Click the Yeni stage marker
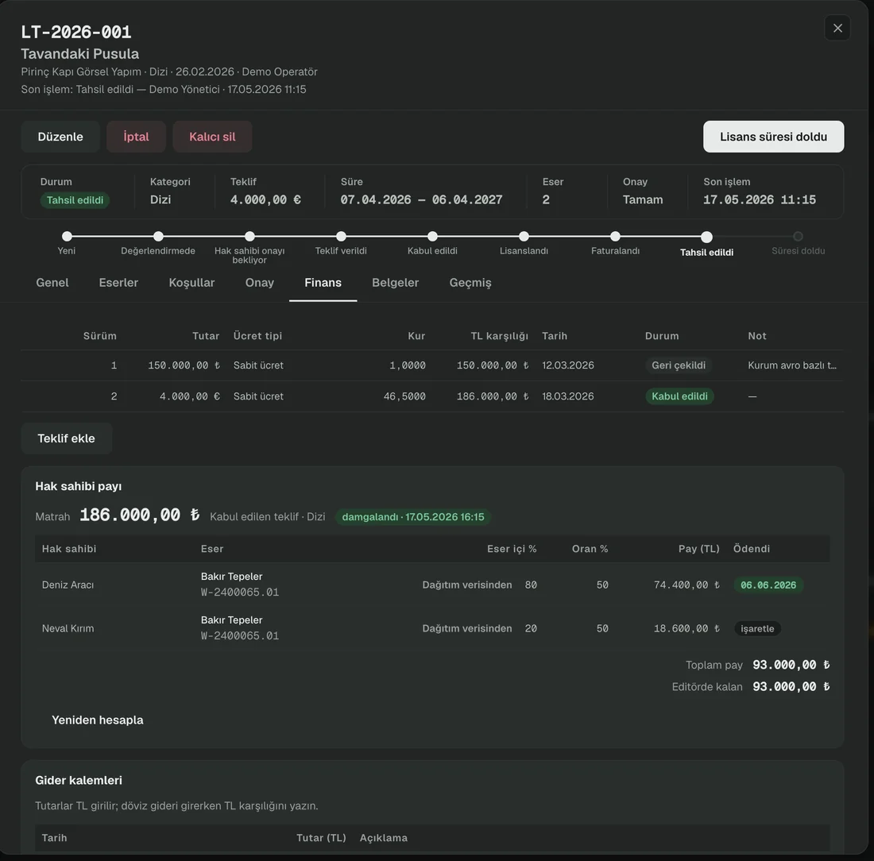The width and height of the screenshot is (874, 861). point(67,236)
